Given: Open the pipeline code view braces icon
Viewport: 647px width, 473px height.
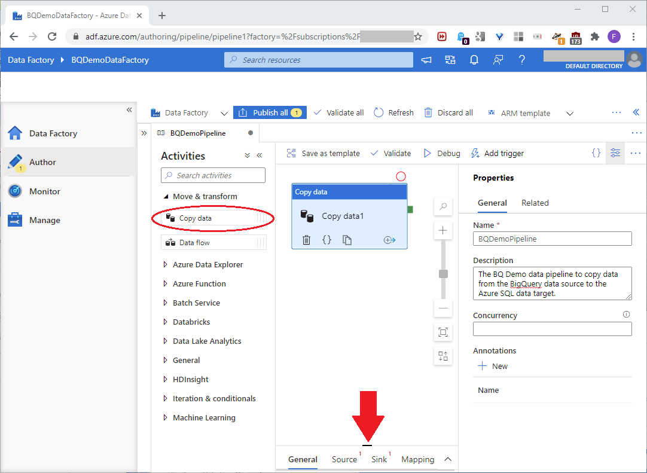Looking at the screenshot, I should pos(596,153).
